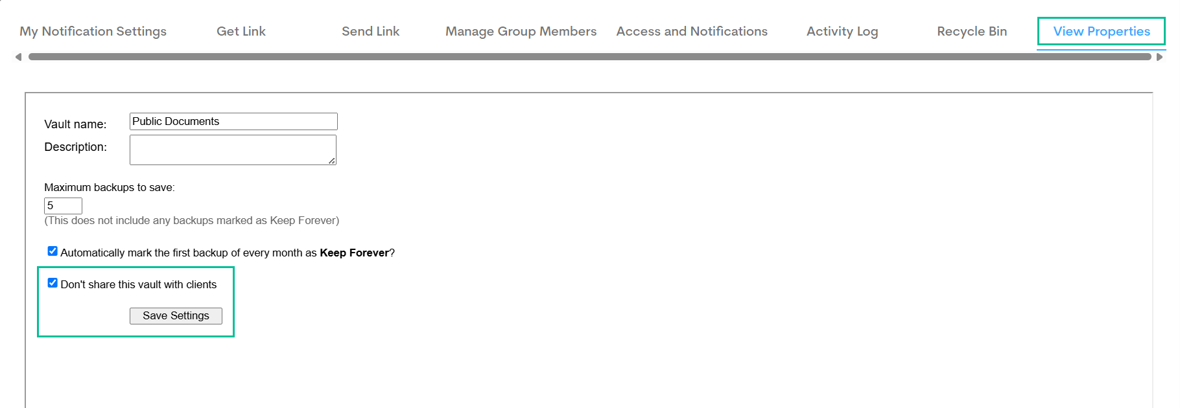
Task: Click the left scroll arrow of tab bar
Action: pos(18,57)
